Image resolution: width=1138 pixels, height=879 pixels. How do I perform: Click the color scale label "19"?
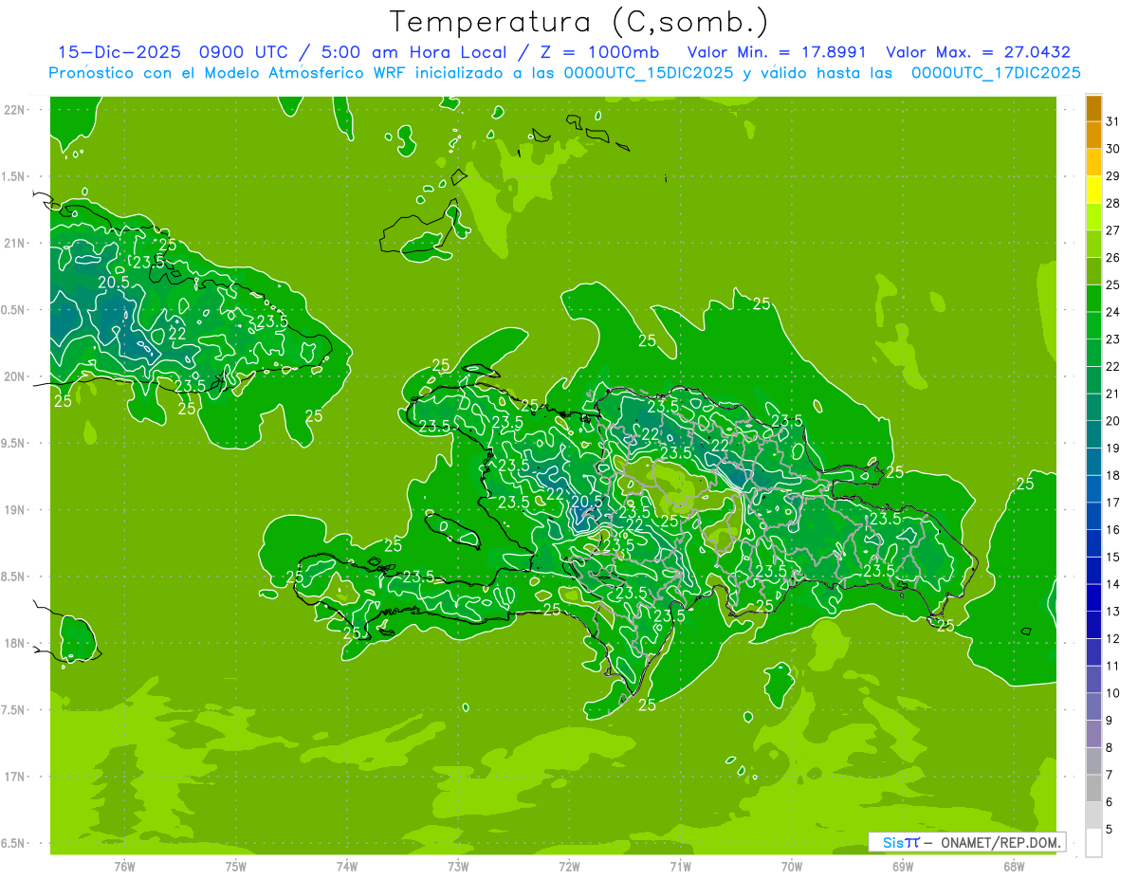[x=1112, y=449]
